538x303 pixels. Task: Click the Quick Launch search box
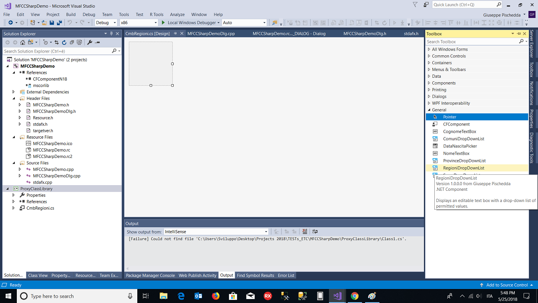coord(467,4)
